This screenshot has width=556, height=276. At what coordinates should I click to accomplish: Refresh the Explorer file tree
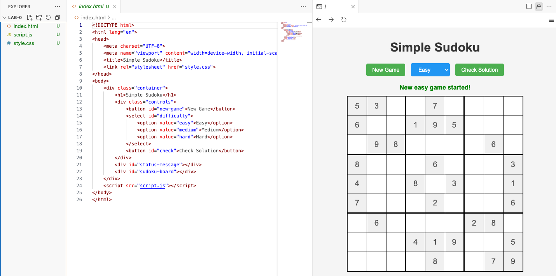pos(48,17)
